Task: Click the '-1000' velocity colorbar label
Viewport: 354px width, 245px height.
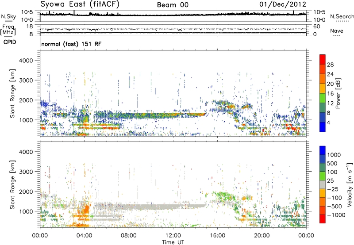Action: pyautogui.click(x=336, y=215)
